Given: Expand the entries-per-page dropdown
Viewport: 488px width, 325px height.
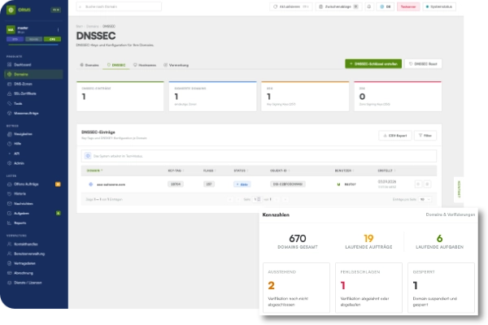Looking at the screenshot, I should (425, 199).
